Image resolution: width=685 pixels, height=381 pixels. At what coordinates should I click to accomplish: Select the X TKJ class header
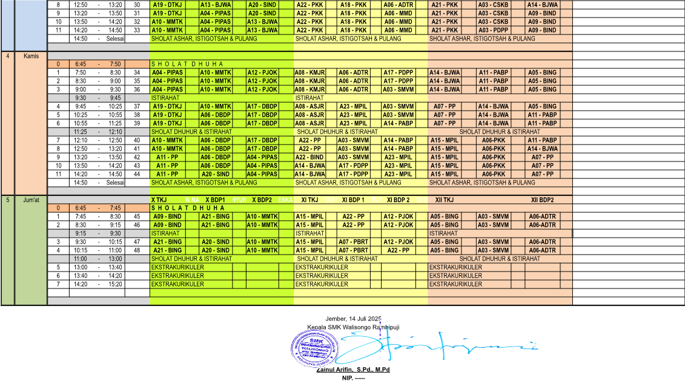[159, 200]
